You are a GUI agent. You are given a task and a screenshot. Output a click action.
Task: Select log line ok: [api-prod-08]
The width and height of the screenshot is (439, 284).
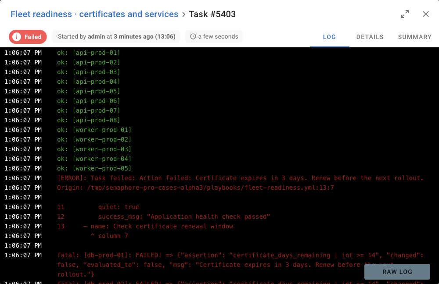pos(89,120)
